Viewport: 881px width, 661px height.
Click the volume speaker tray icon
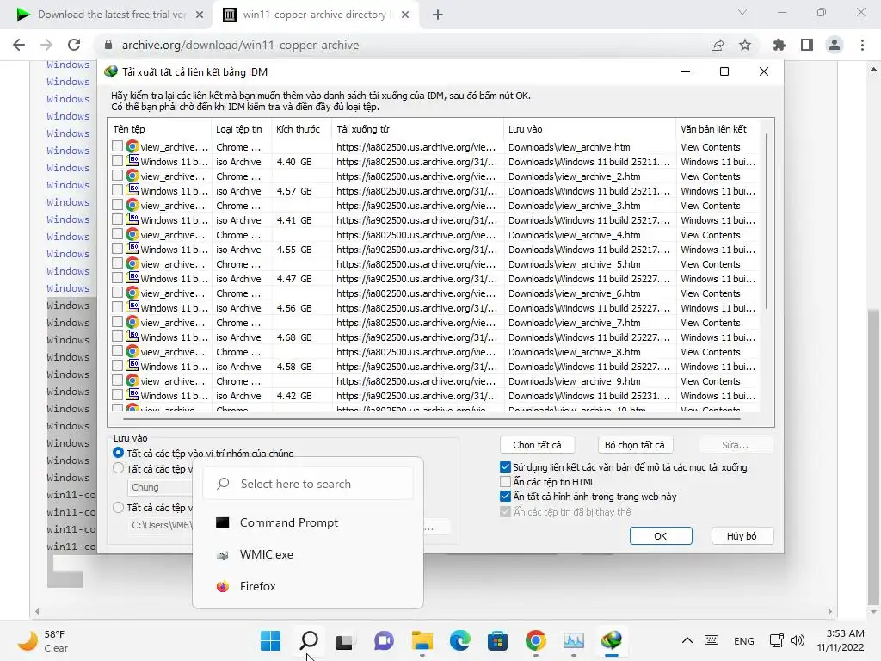798,640
